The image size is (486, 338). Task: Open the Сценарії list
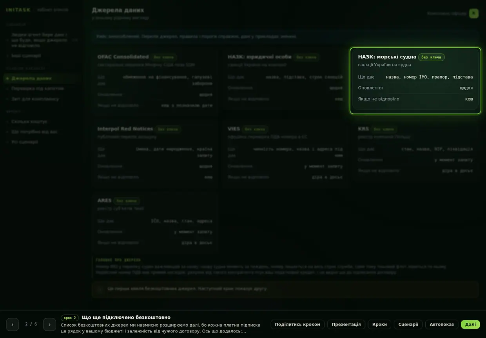[408, 324]
